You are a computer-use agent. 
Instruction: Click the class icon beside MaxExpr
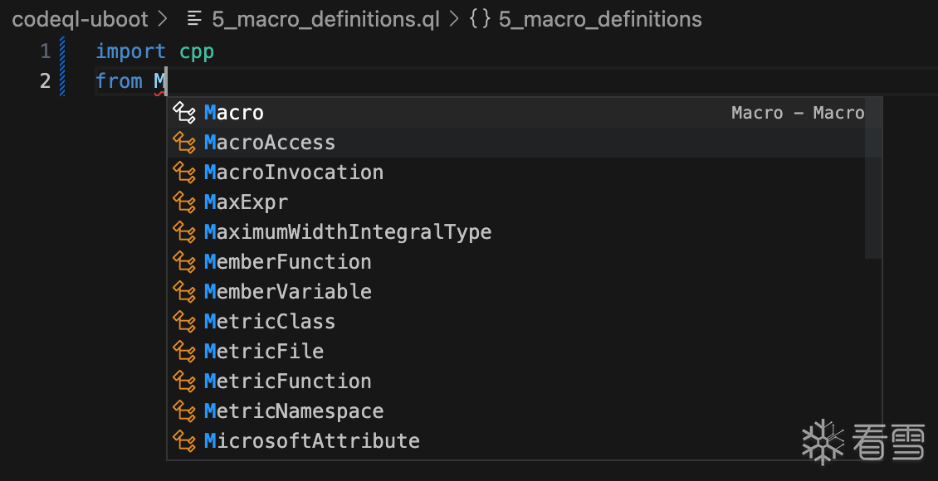click(183, 202)
